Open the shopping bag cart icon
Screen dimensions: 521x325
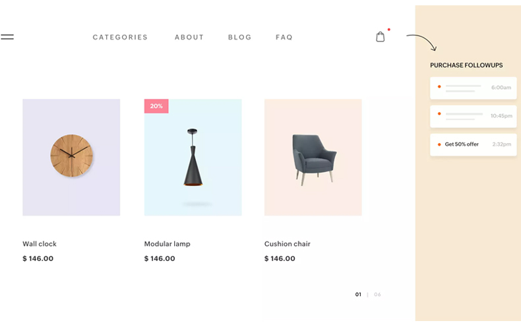coord(380,36)
